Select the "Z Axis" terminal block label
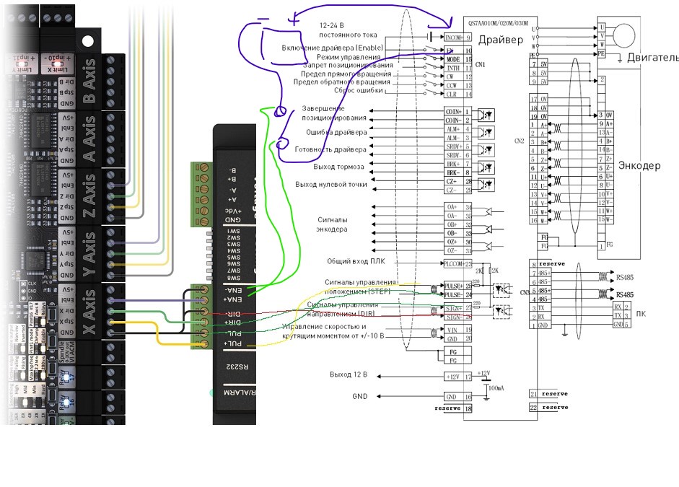Screen dimensions: 679x487 [x=88, y=196]
